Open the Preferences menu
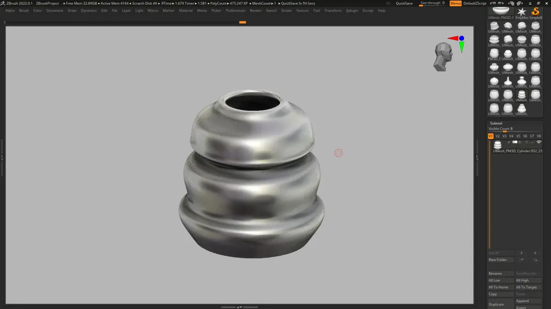The width and height of the screenshot is (551, 309). 236,11
